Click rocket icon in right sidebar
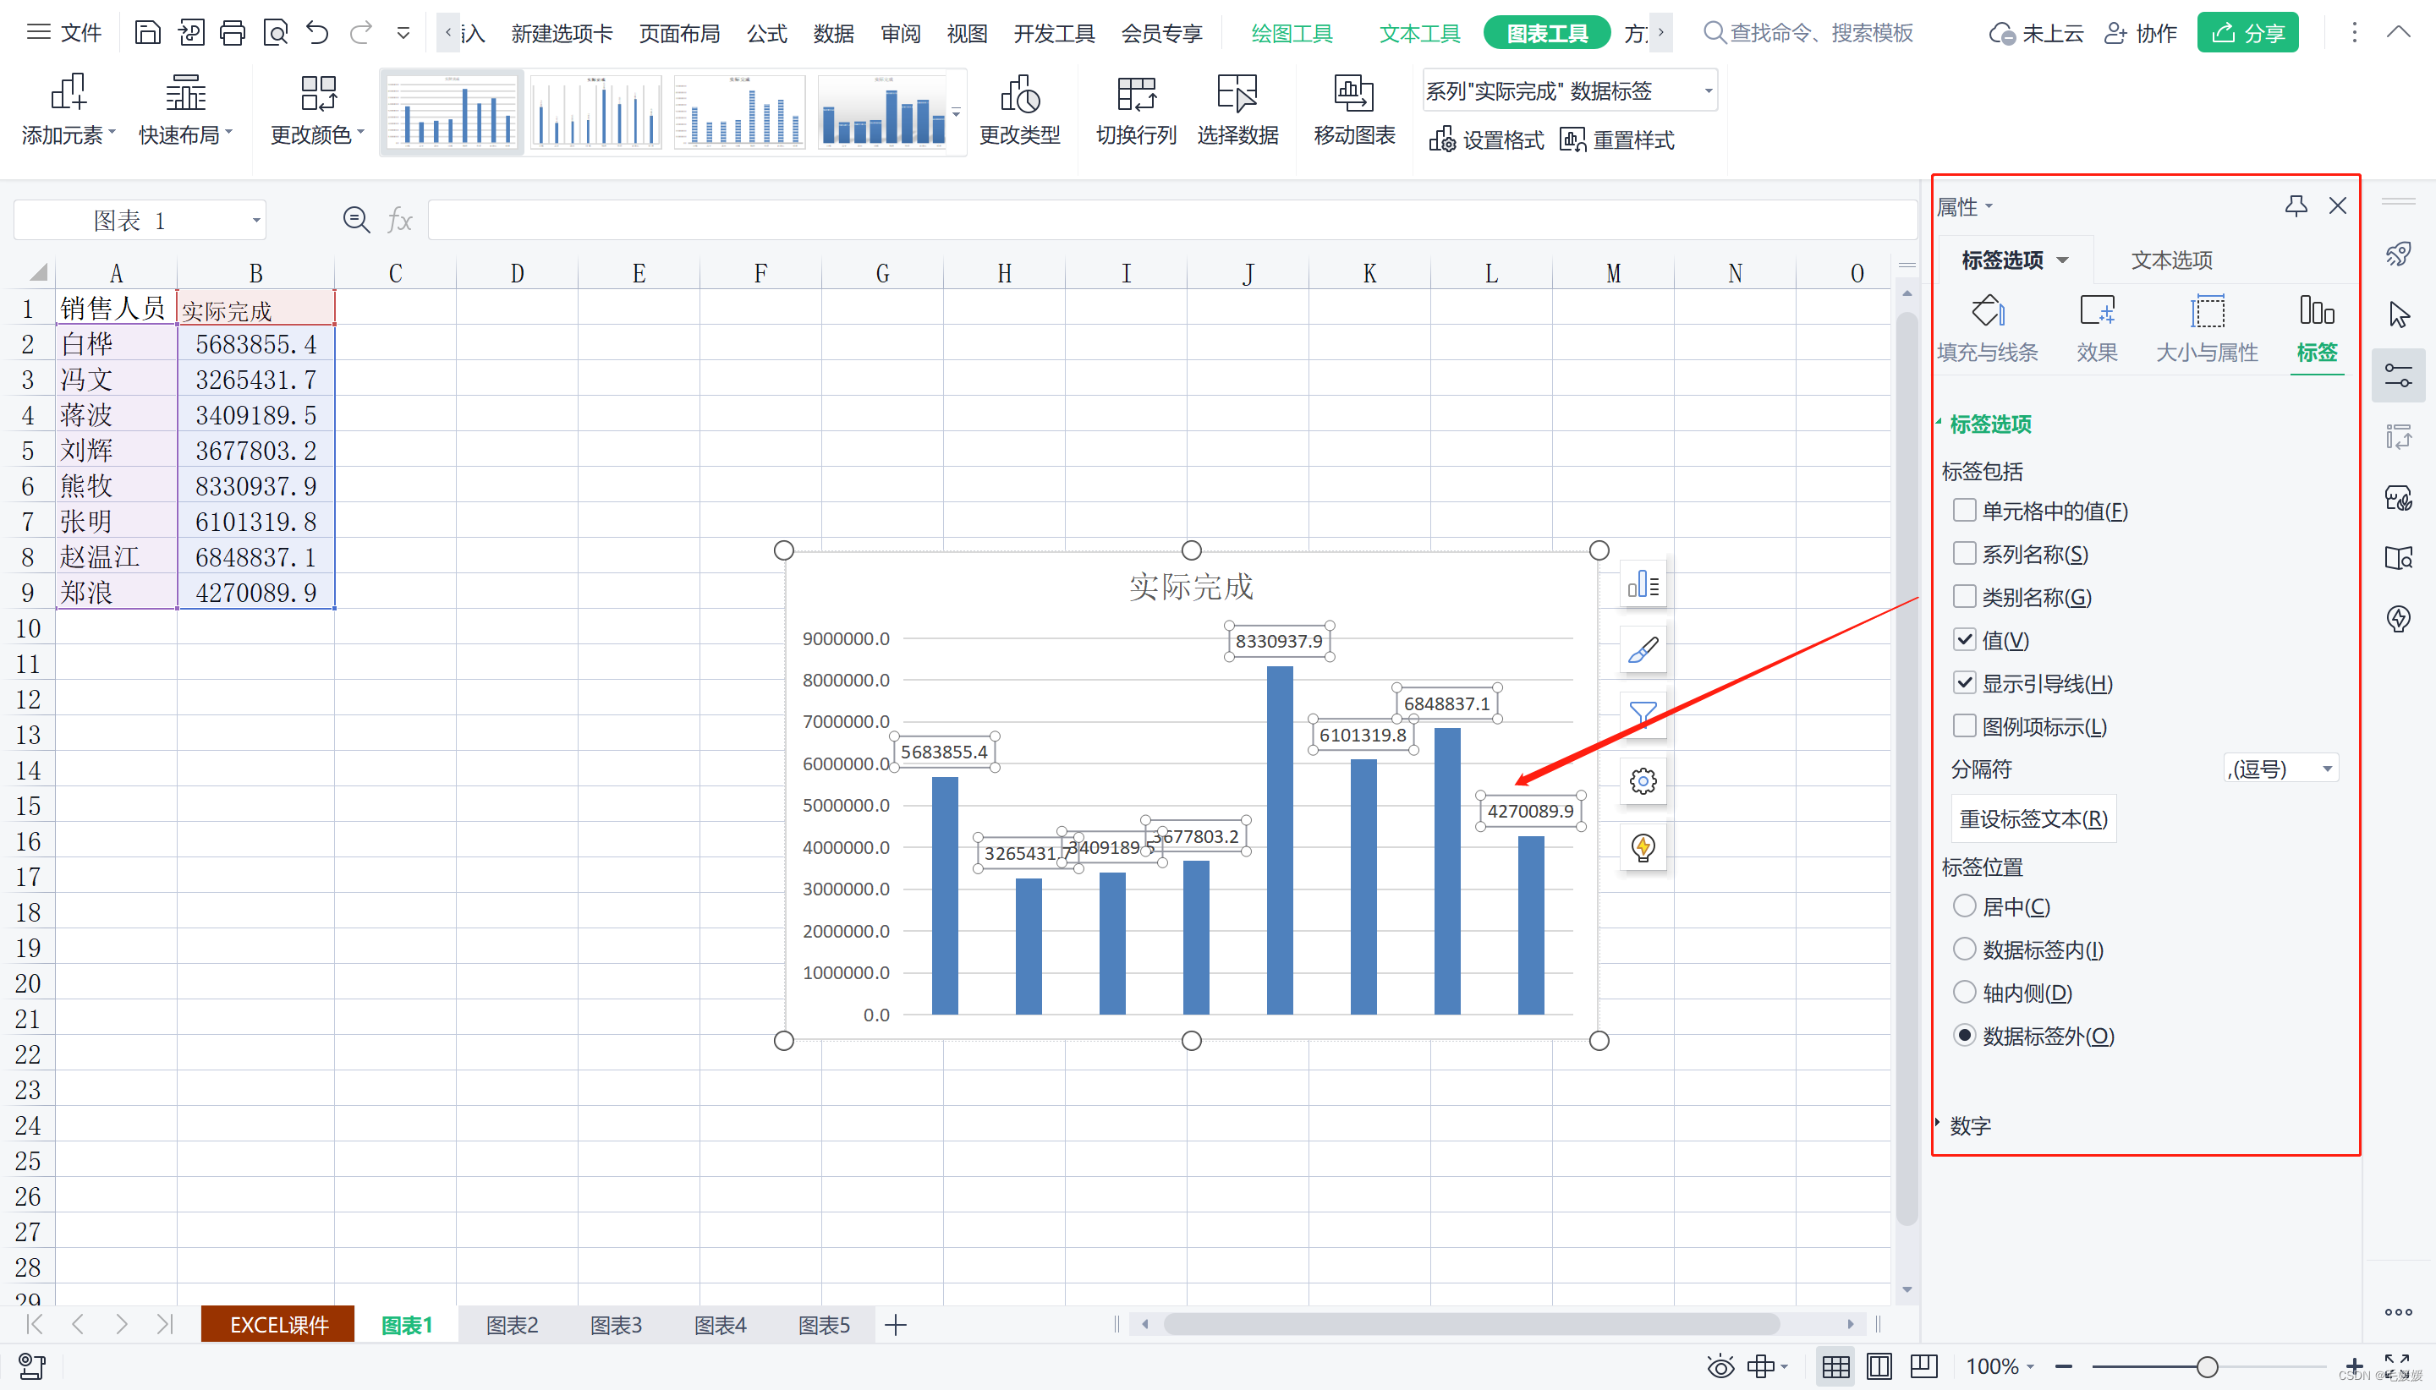The image size is (2436, 1390). point(2399,253)
